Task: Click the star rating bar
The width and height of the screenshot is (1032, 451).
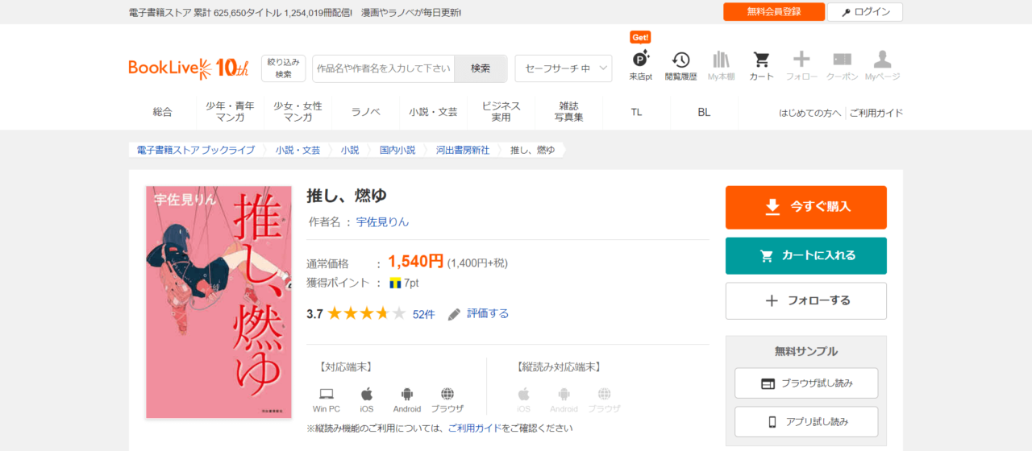Action: coord(366,314)
